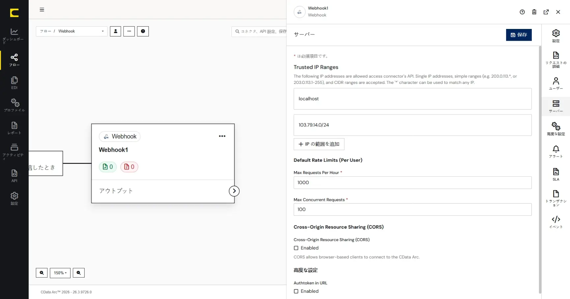Click the Webhook type chip on the connector
Image resolution: width=570 pixels, height=299 pixels.
(120, 137)
